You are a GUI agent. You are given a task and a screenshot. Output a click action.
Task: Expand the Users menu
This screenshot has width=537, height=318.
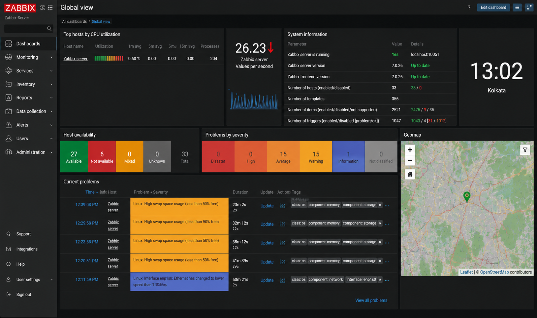tap(28, 139)
